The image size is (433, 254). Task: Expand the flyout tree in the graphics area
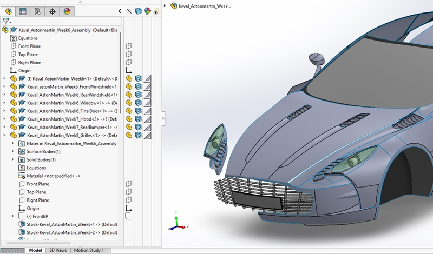(x=165, y=6)
